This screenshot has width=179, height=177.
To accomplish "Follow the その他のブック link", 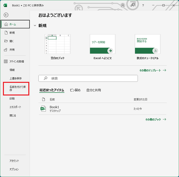I will tap(156, 120).
